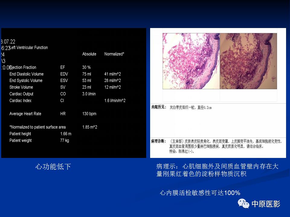Click the SV value '23 ml'

point(87,87)
